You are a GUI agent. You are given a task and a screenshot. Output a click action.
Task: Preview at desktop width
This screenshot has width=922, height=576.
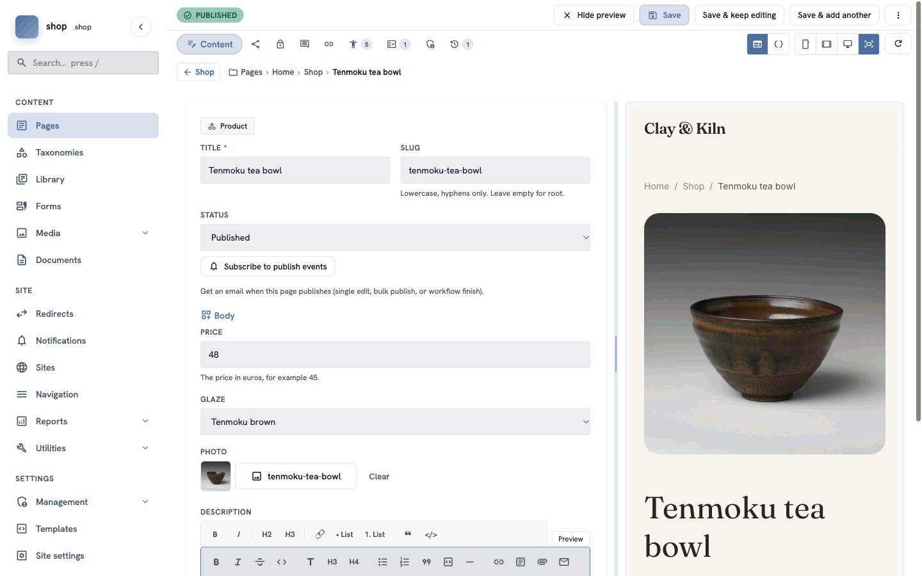point(848,44)
